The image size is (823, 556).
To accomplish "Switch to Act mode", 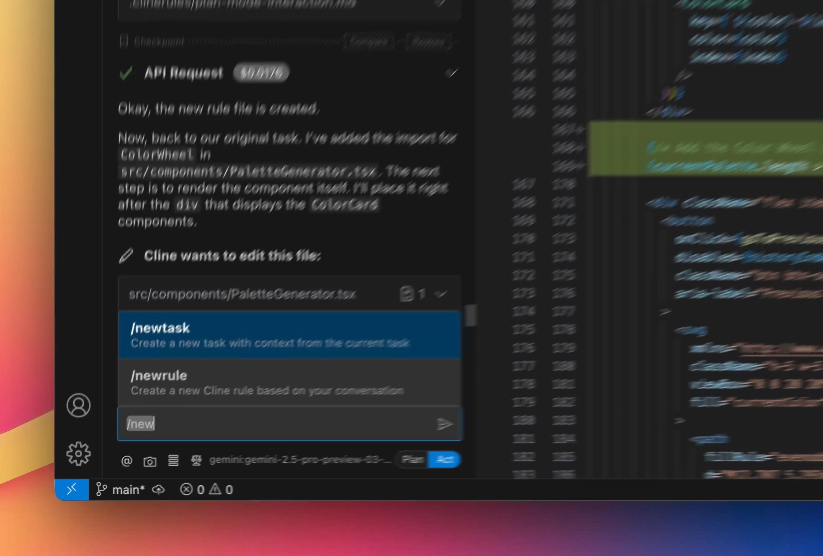I will (444, 460).
